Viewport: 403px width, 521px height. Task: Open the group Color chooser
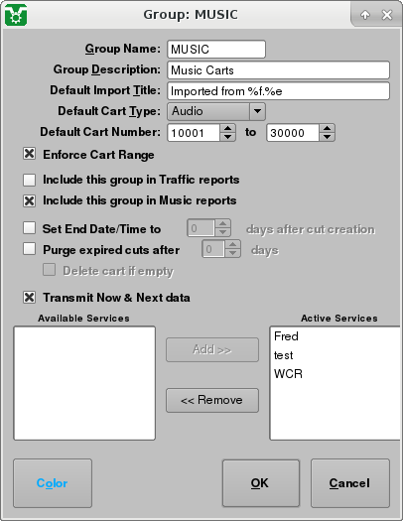pyautogui.click(x=53, y=483)
